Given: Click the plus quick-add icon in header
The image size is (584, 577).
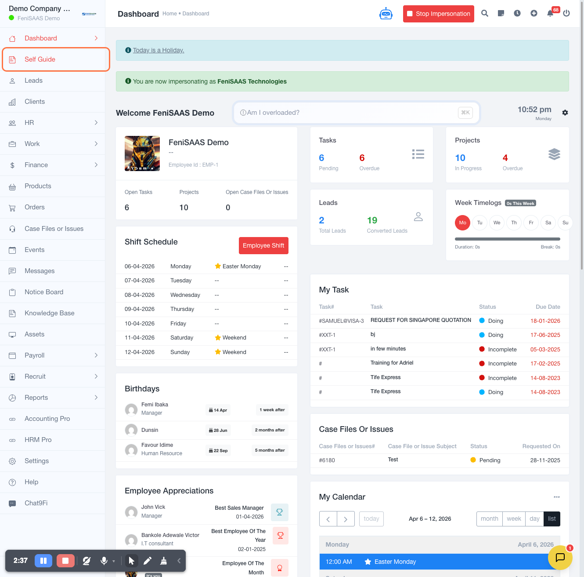Looking at the screenshot, I should [x=534, y=14].
